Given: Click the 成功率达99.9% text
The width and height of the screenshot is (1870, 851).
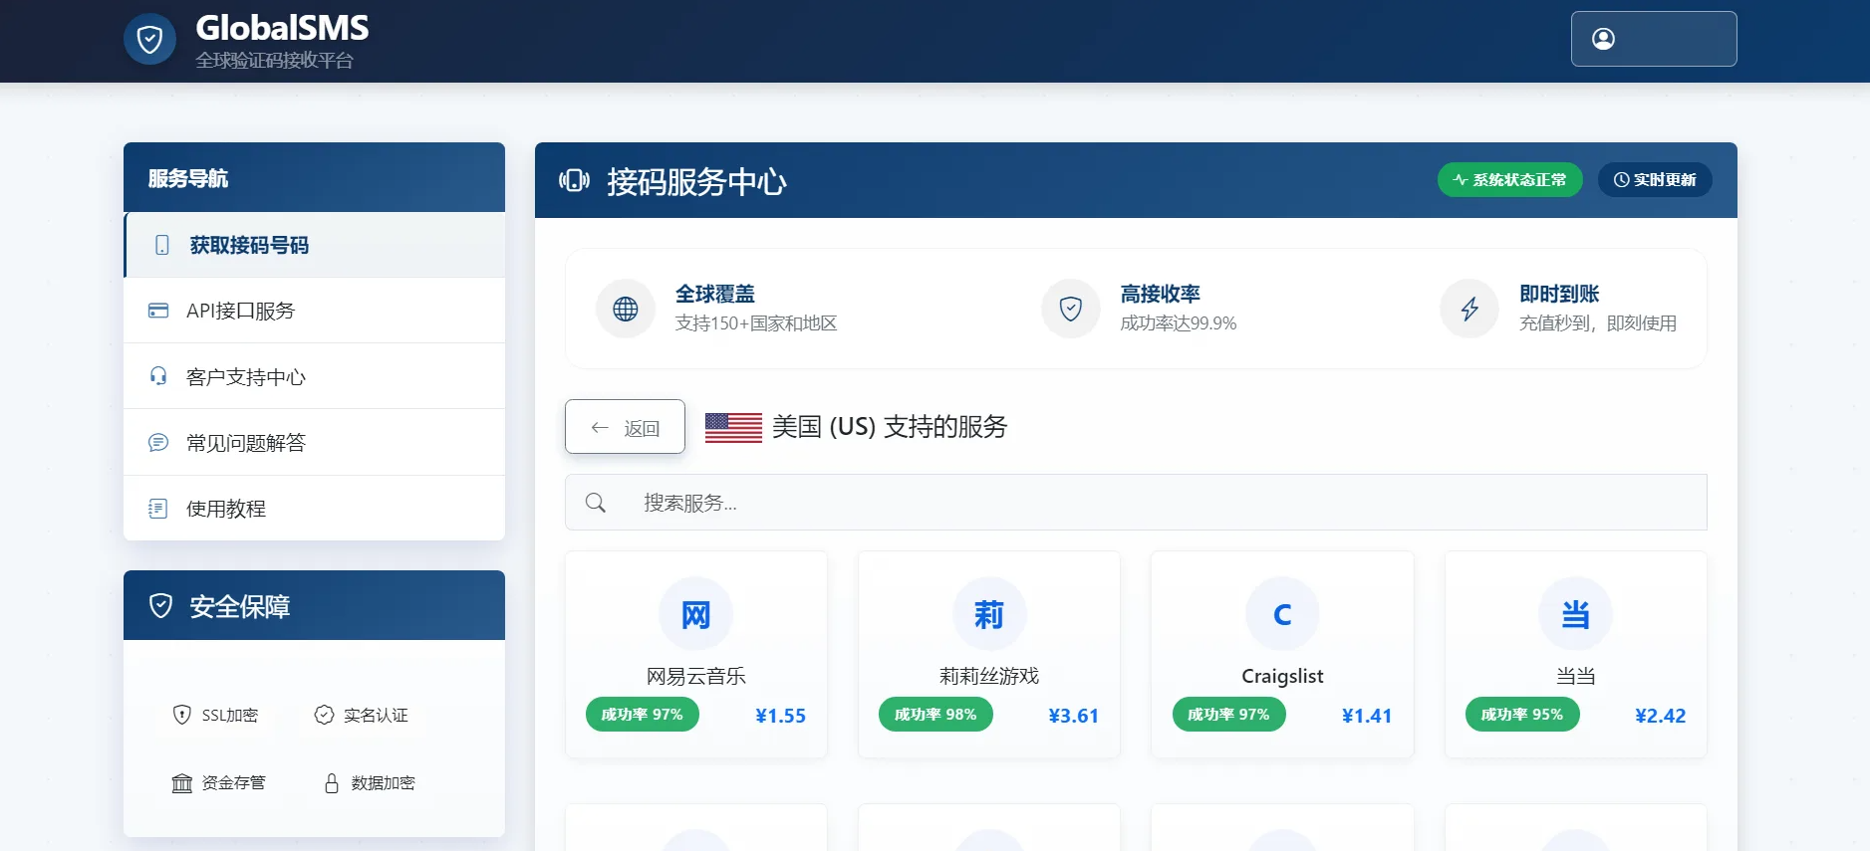Looking at the screenshot, I should [1179, 323].
